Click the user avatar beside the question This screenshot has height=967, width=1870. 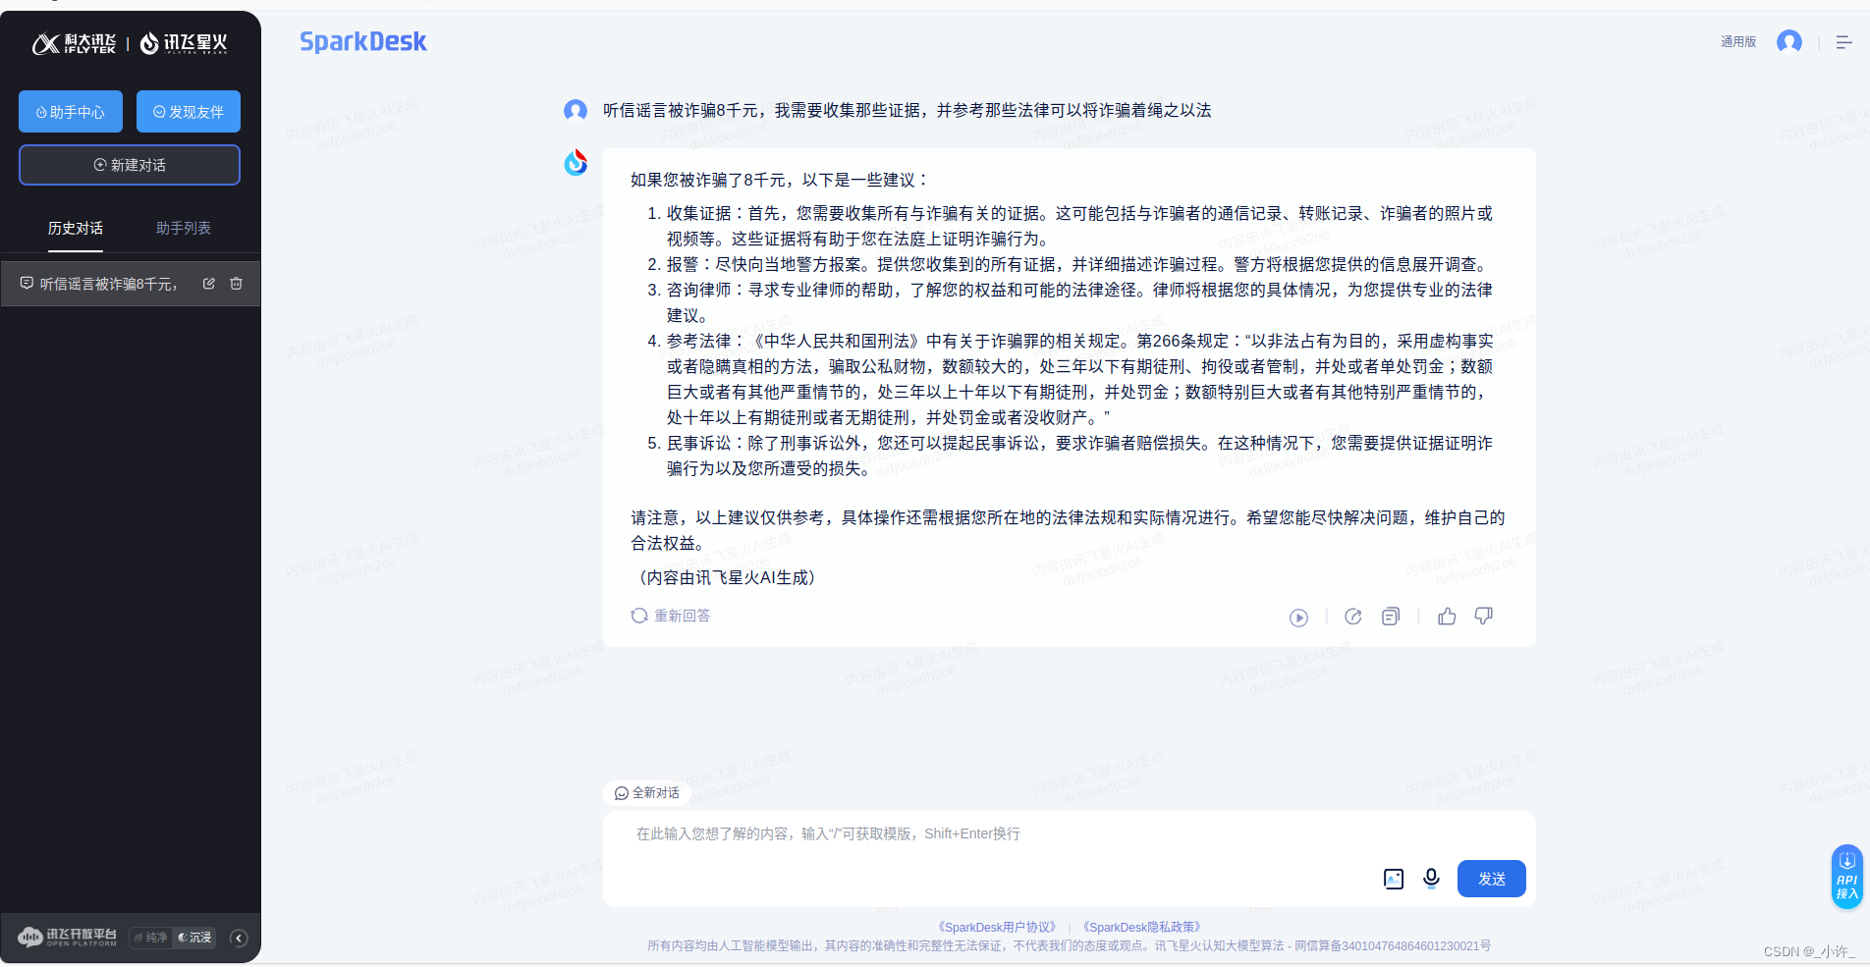[576, 110]
